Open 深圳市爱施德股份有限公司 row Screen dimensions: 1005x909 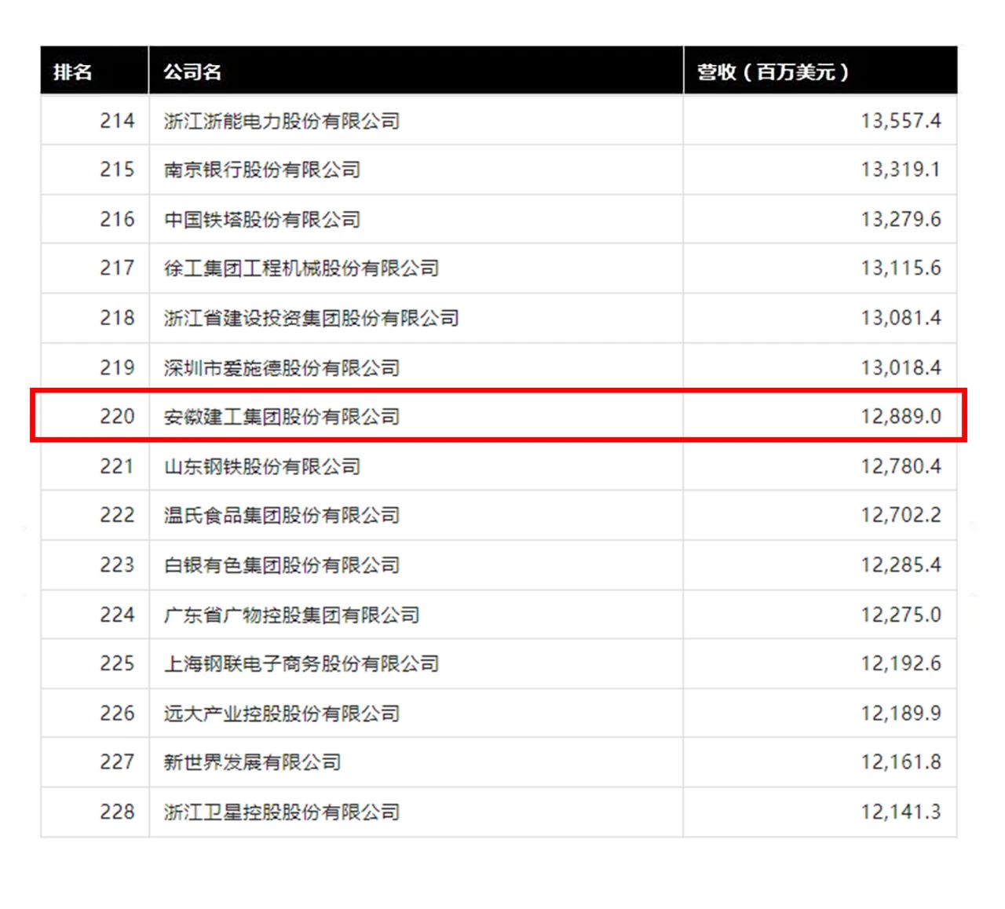pos(281,367)
